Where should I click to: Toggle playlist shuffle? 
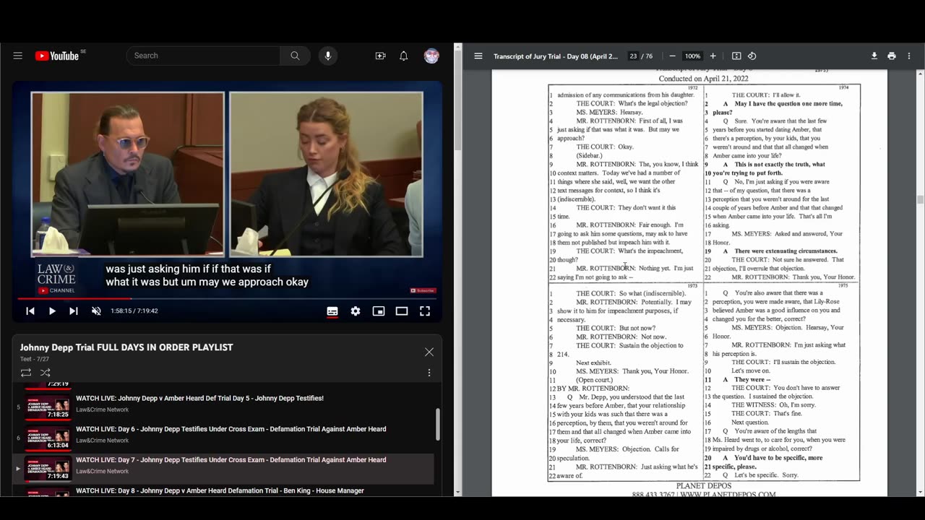(46, 373)
